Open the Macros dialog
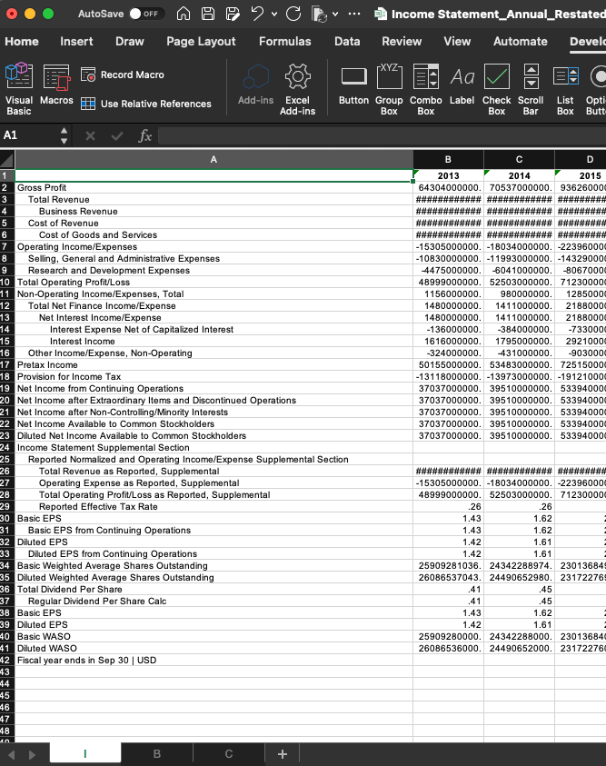 point(56,84)
